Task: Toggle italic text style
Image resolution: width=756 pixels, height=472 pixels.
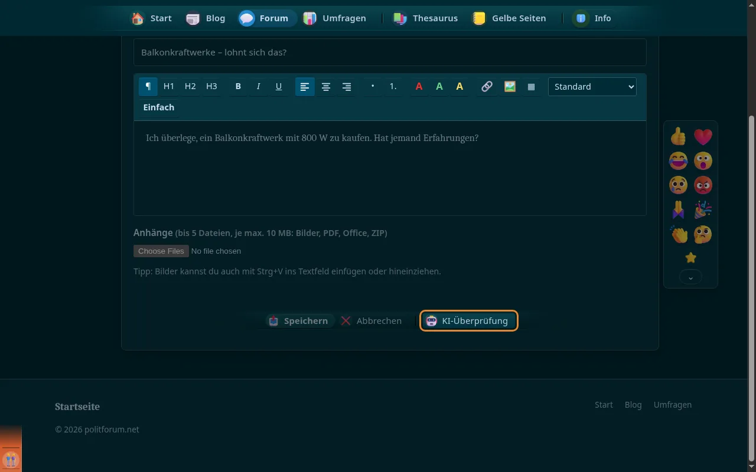Action: click(258, 87)
